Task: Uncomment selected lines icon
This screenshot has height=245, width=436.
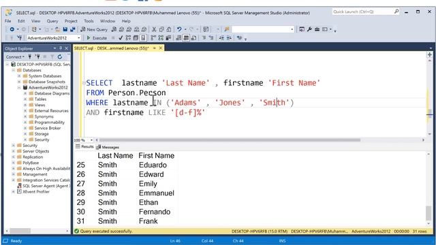Action: tap(211, 38)
